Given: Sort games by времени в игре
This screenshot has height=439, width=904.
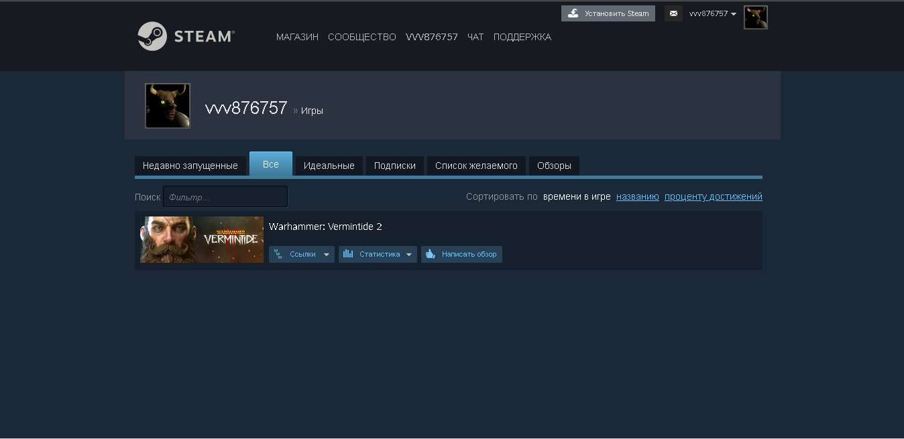Looking at the screenshot, I should 577,196.
